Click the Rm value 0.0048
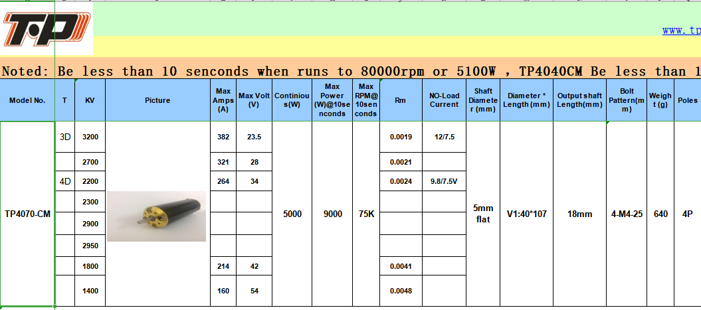 tap(401, 291)
